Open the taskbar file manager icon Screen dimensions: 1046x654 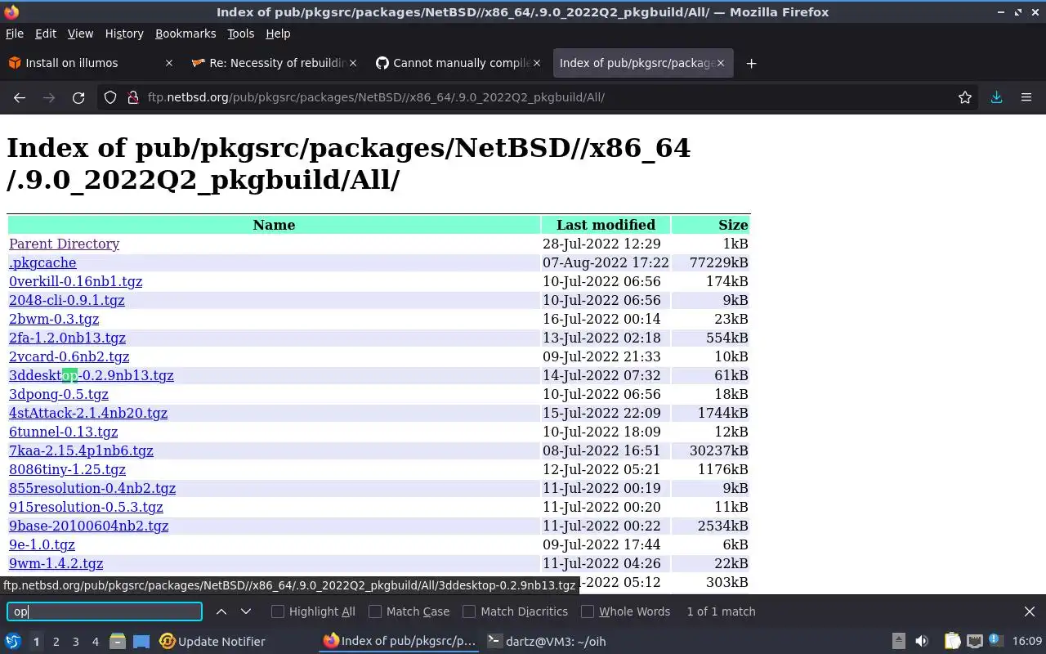point(117,642)
